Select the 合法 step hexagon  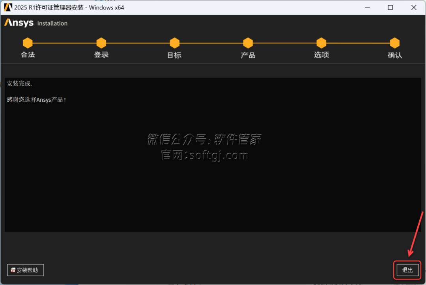[28, 43]
